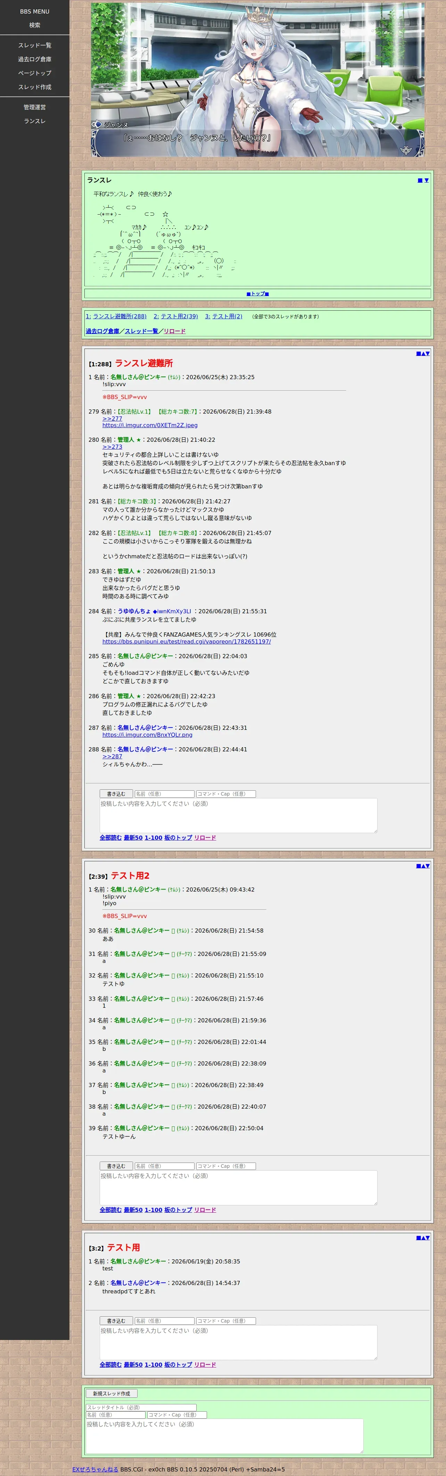Click the ■ icon on ランスレ避難所 thread
Image resolution: width=446 pixels, height=1476 pixels.
[419, 353]
